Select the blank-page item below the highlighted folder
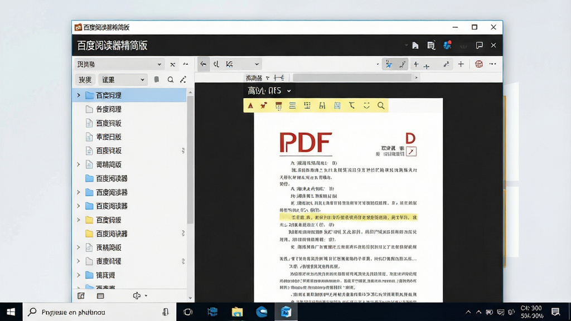 click(x=129, y=109)
